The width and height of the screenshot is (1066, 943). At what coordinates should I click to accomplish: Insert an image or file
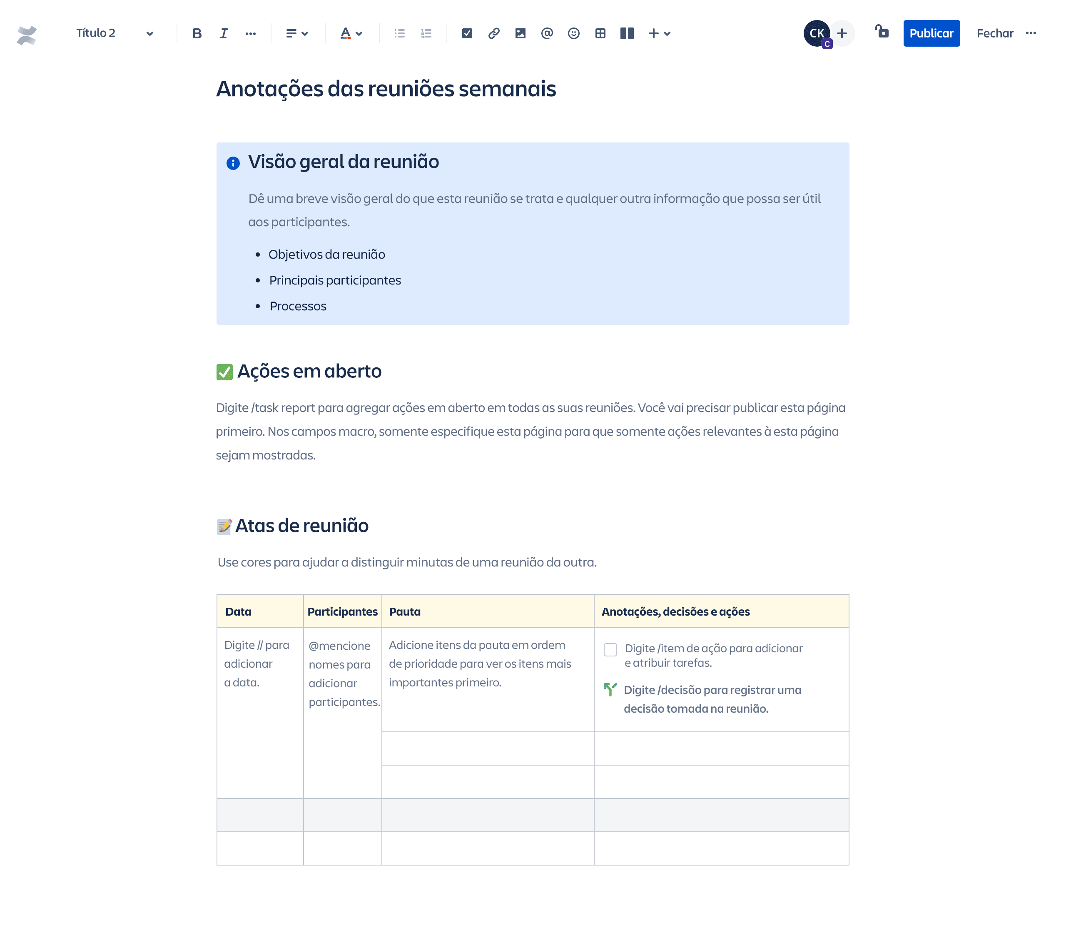click(x=520, y=33)
